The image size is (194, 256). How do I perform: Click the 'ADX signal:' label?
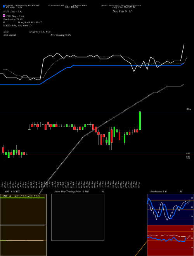[10, 35]
